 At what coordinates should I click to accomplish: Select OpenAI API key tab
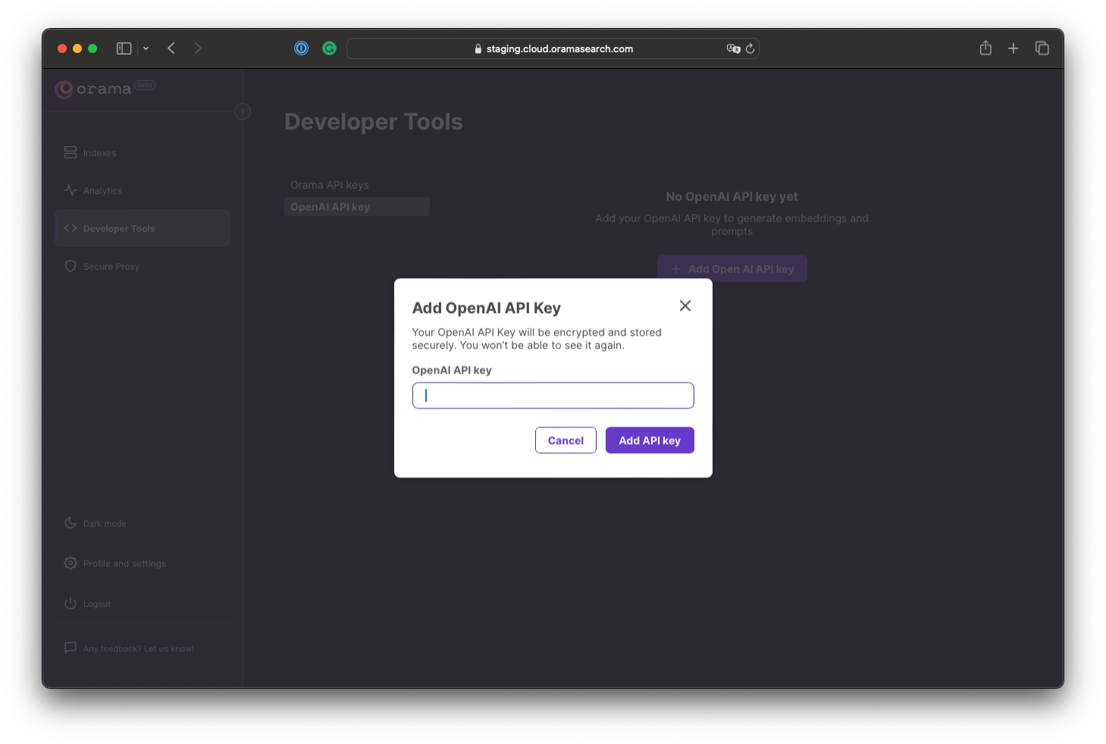356,207
